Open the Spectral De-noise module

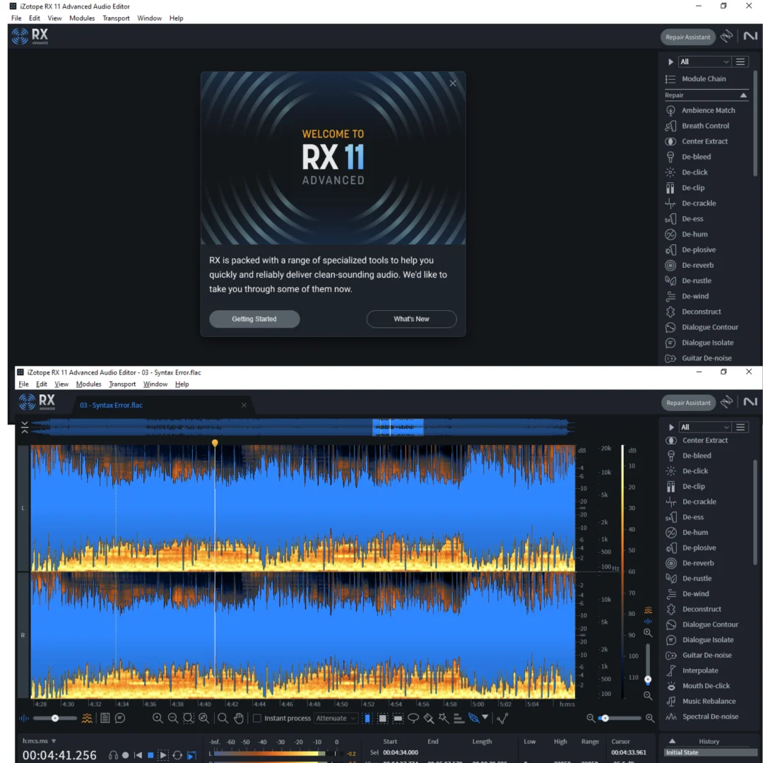coord(710,717)
